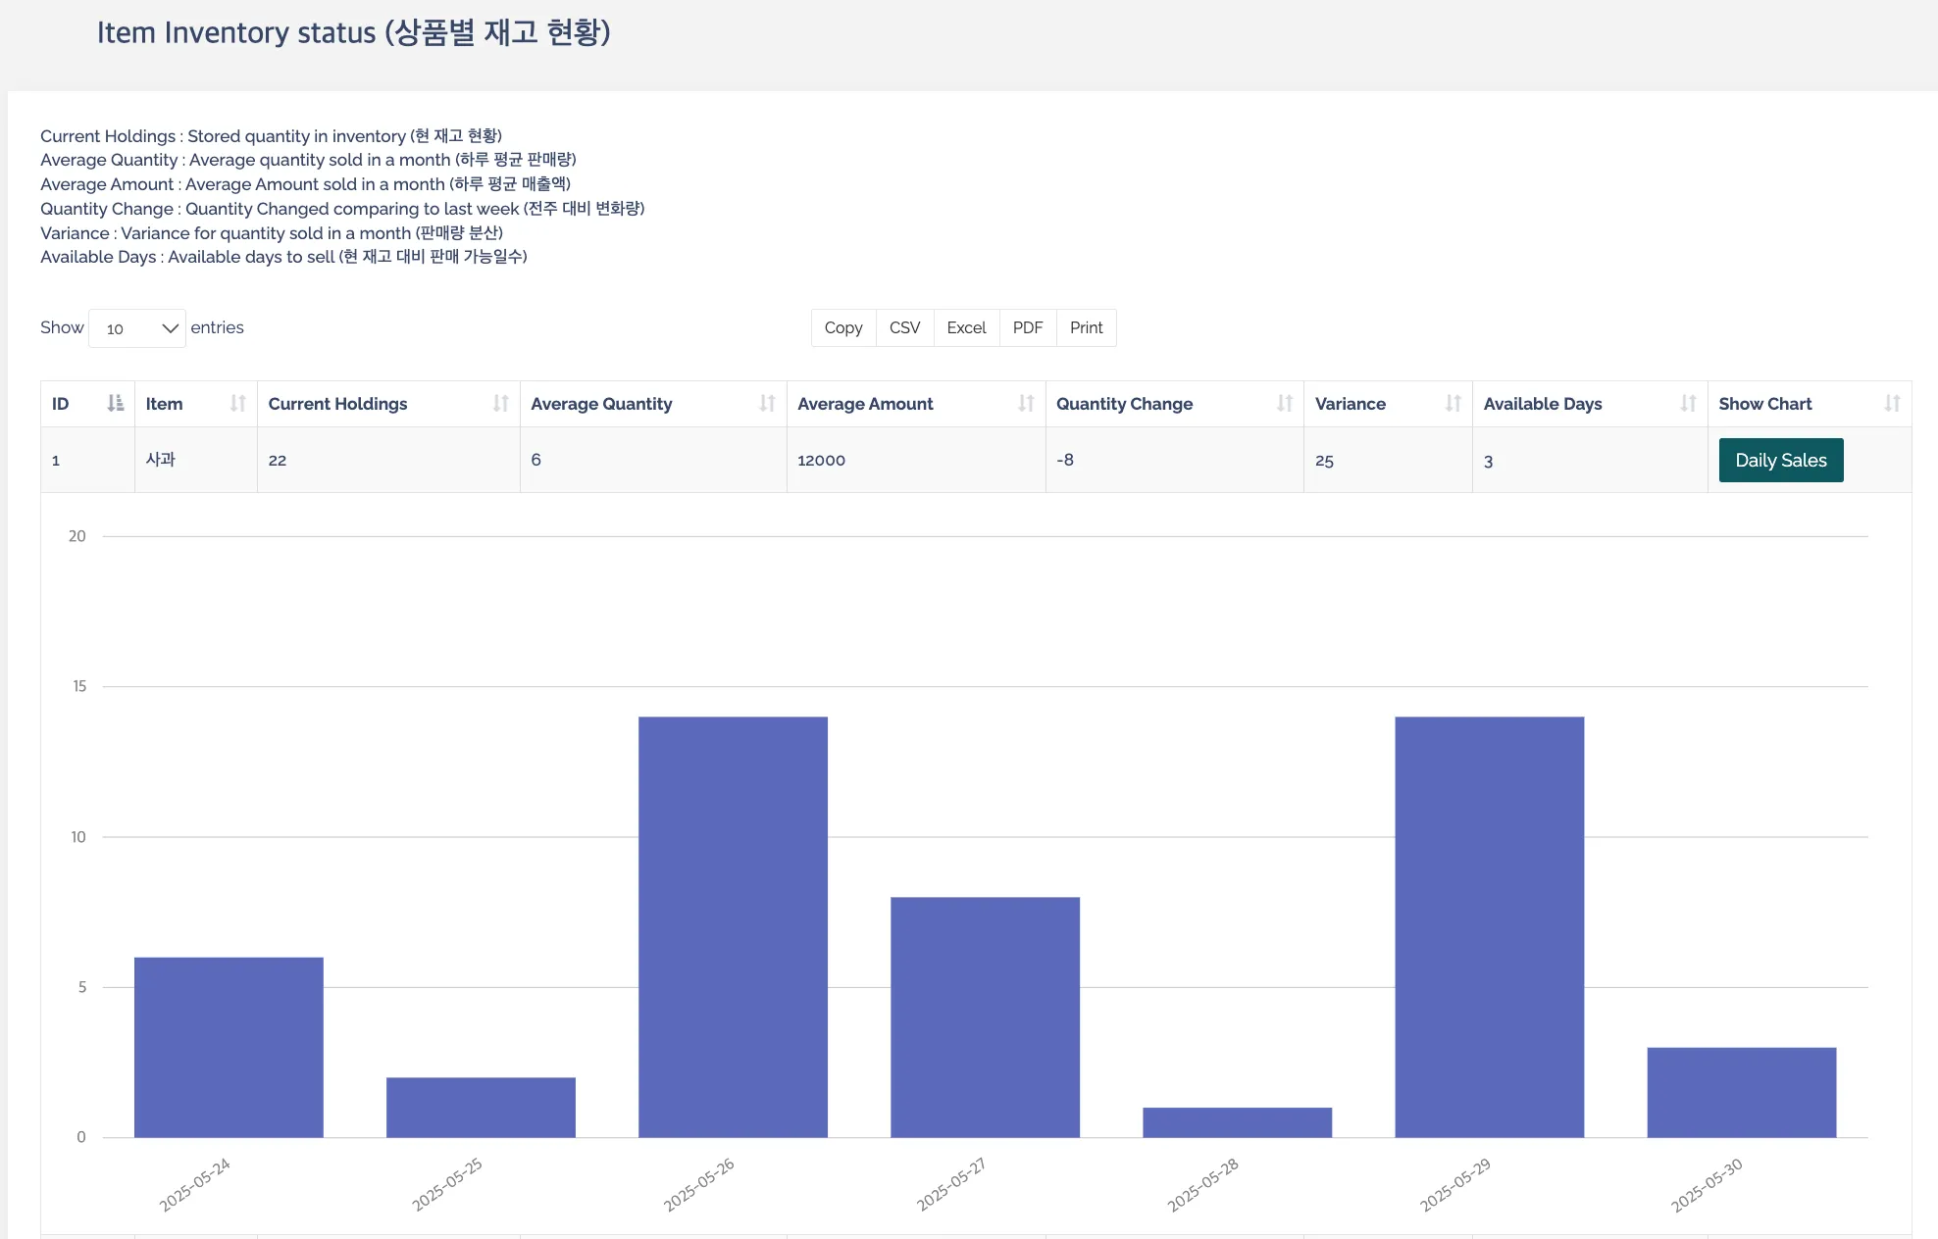Viewport: 1938px width, 1239px height.
Task: Sort by Available Days
Action: pos(1687,403)
